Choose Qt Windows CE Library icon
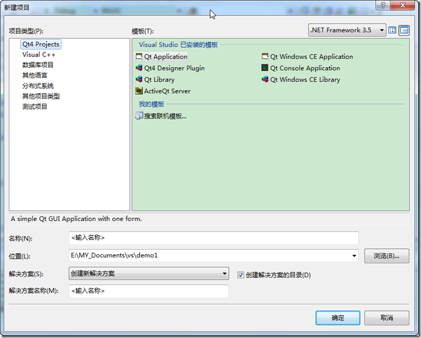This screenshot has width=421, height=338. tap(265, 79)
